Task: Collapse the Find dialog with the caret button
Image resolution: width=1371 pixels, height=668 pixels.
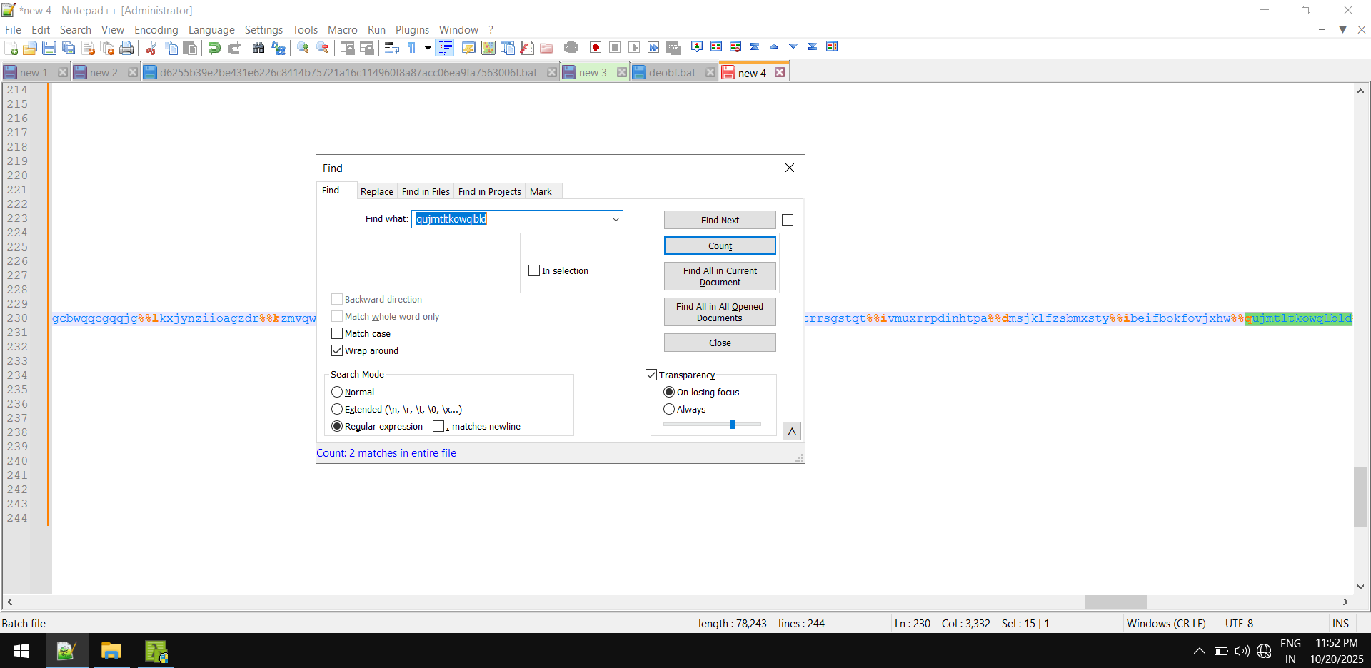Action: point(792,431)
